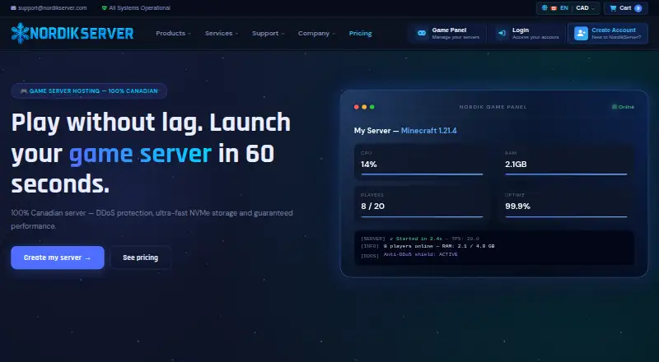659x362 pixels.
Task: Click the yellow dot in game panel window
Action: [x=364, y=107]
